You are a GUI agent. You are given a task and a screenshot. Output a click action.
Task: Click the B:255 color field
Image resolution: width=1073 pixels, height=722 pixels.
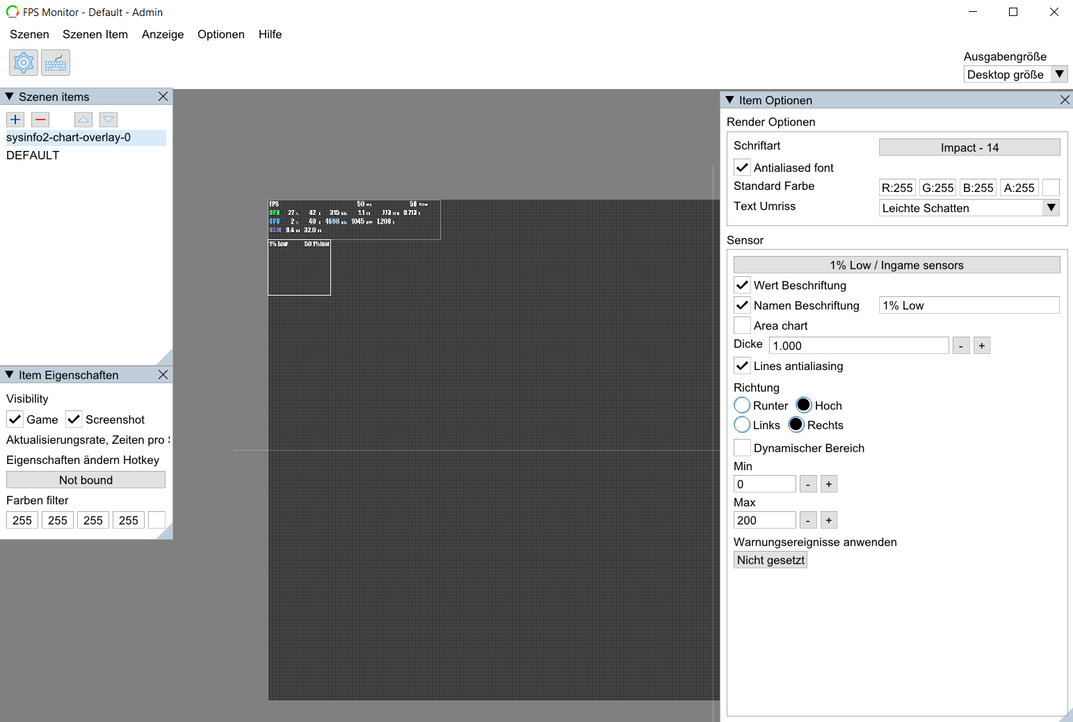coord(978,188)
